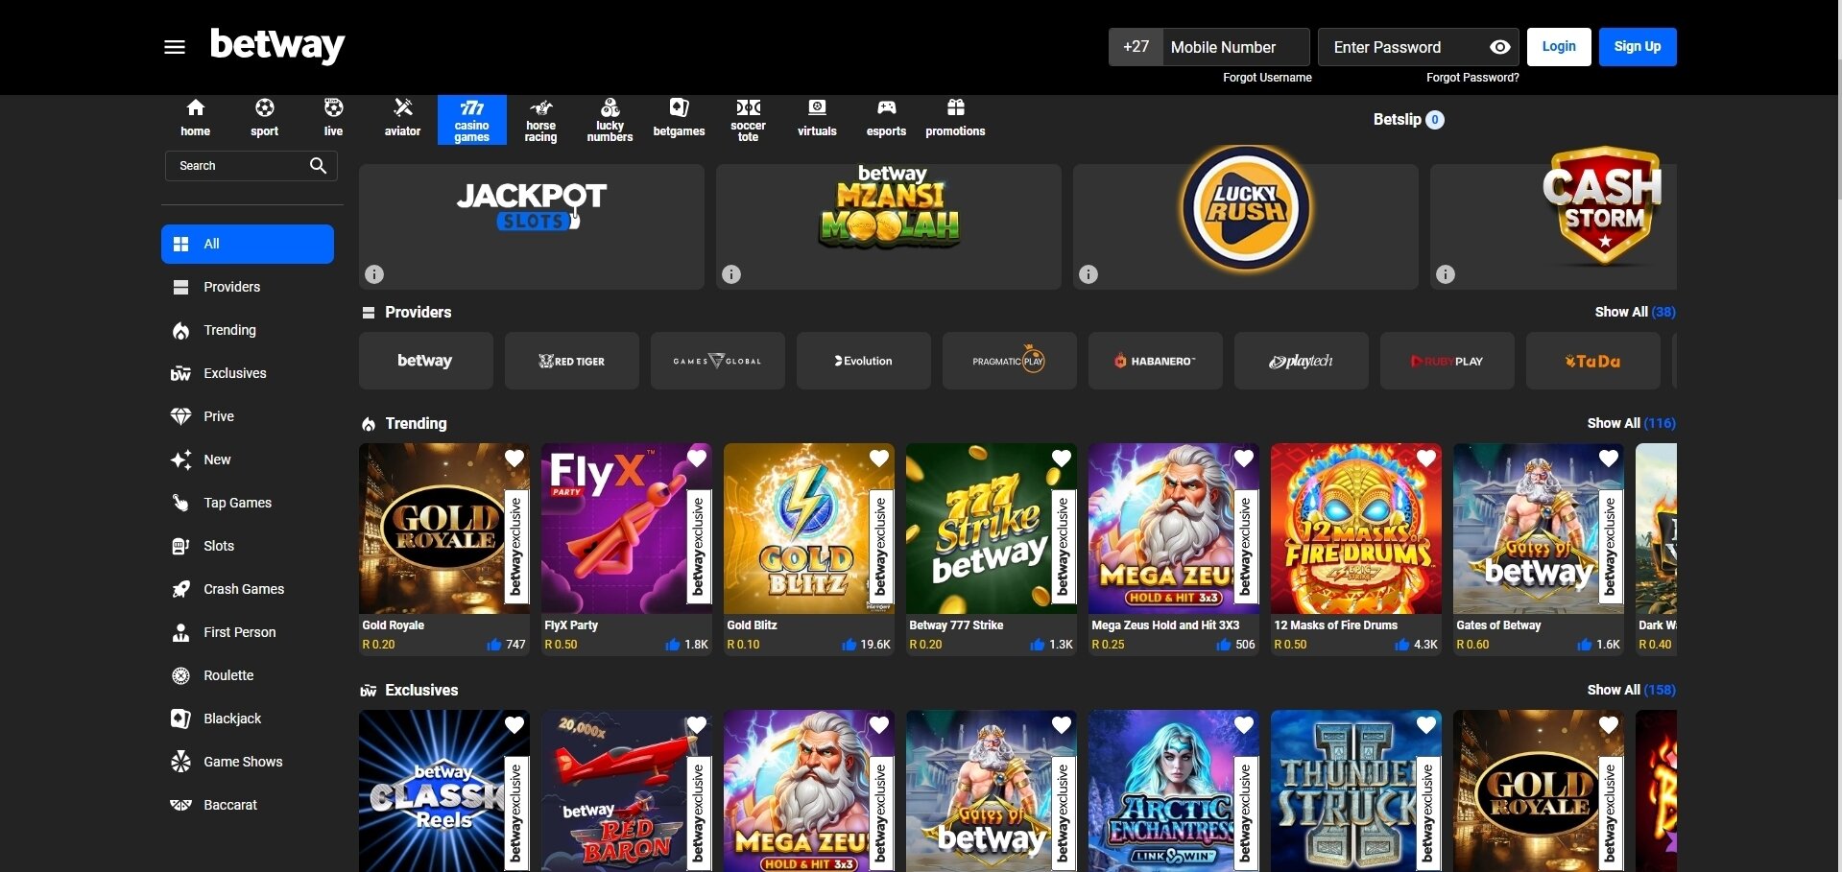This screenshot has height=872, width=1842.
Task: Select the Baccarat category
Action: [248, 805]
